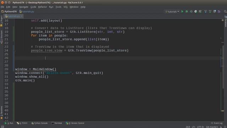The height and width of the screenshot is (128, 227).
Task: Click the inspection indicator square atop the scrollbar
Action: click(223, 20)
